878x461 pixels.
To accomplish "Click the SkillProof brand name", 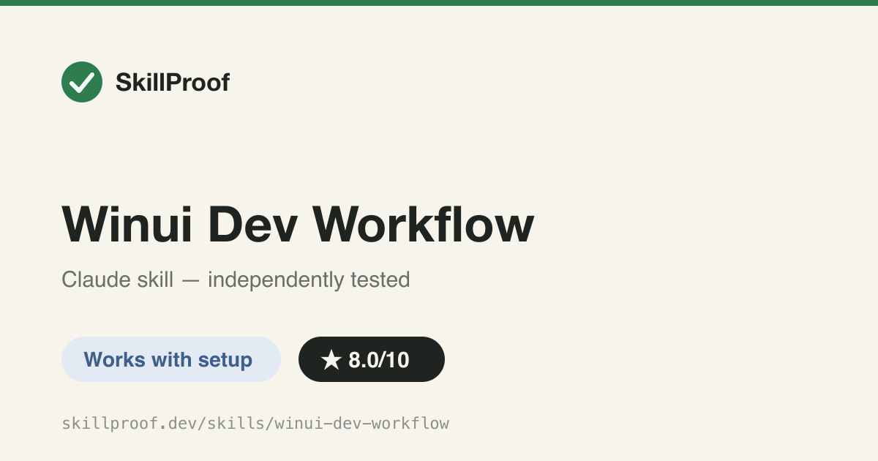I will click(173, 83).
